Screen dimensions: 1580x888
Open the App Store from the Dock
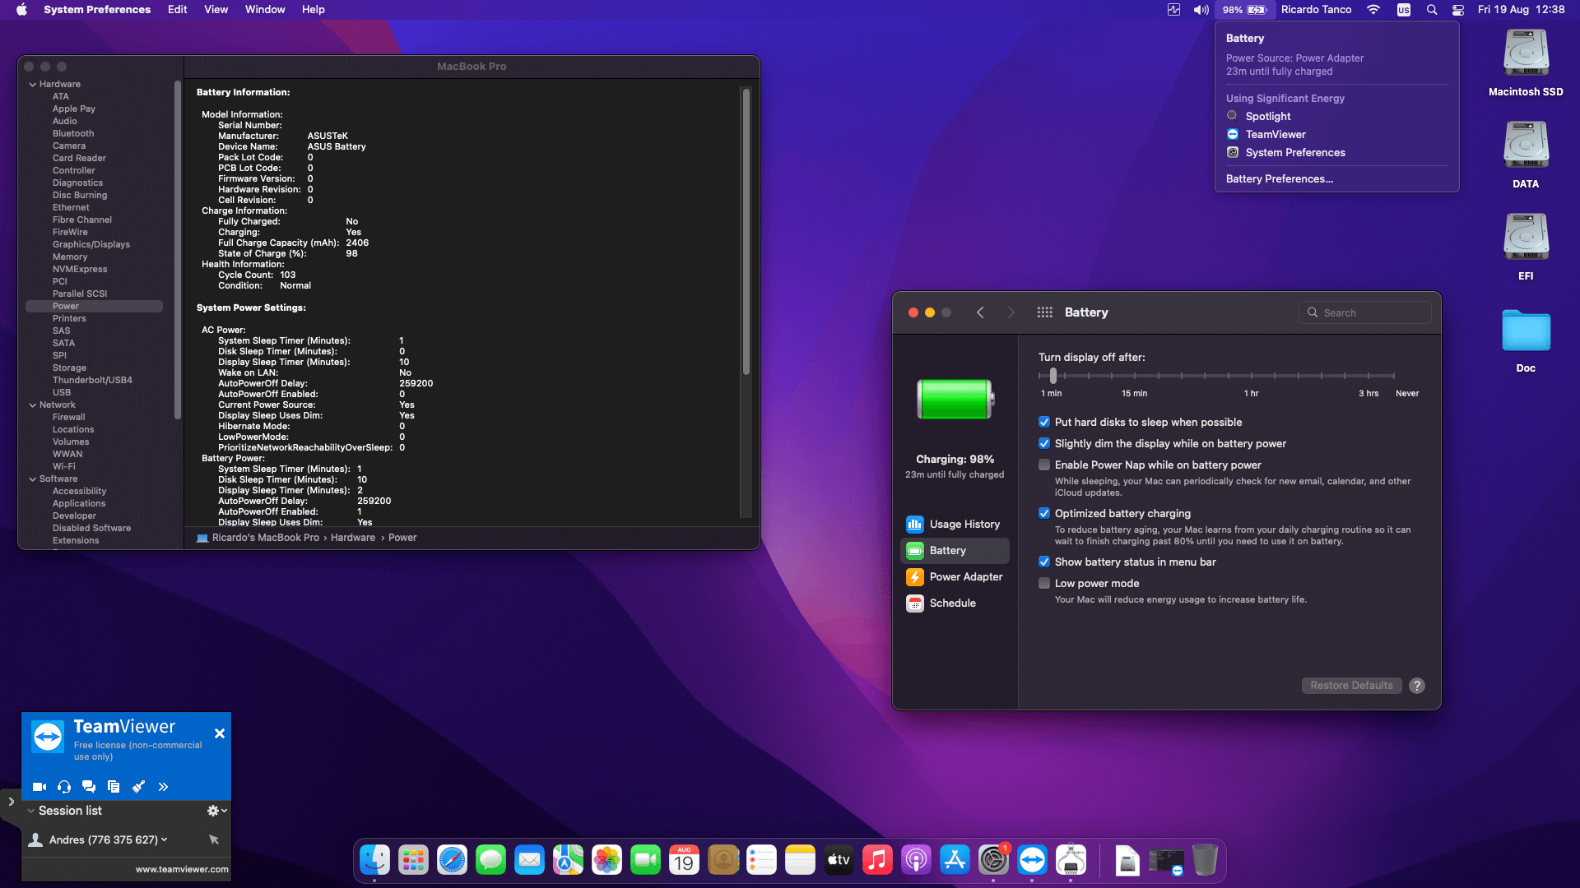pos(955,859)
